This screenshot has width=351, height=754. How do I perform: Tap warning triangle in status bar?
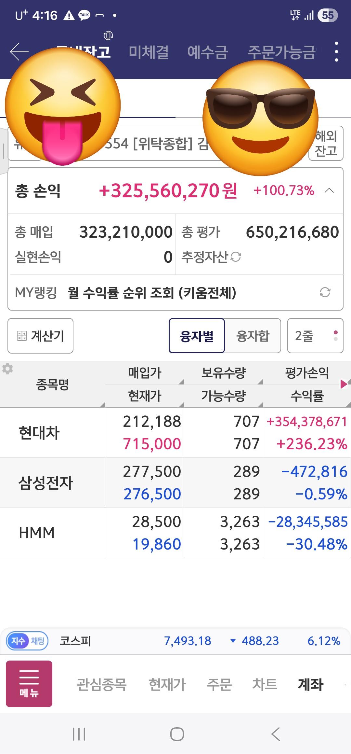[x=69, y=15]
